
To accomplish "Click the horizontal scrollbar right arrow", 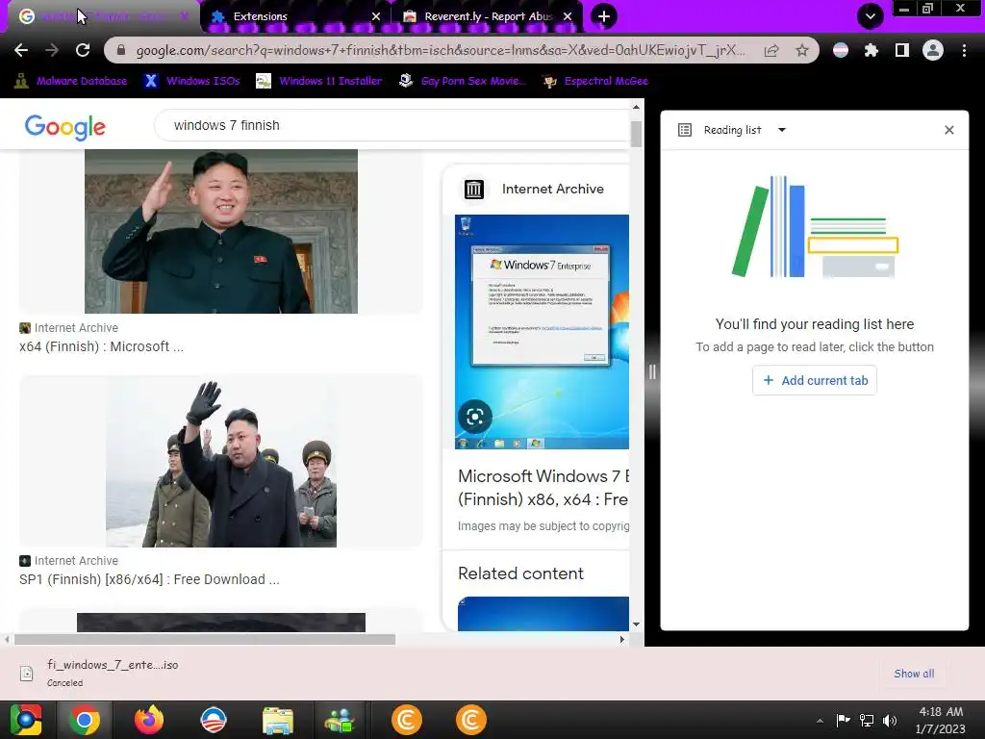I will click(622, 639).
